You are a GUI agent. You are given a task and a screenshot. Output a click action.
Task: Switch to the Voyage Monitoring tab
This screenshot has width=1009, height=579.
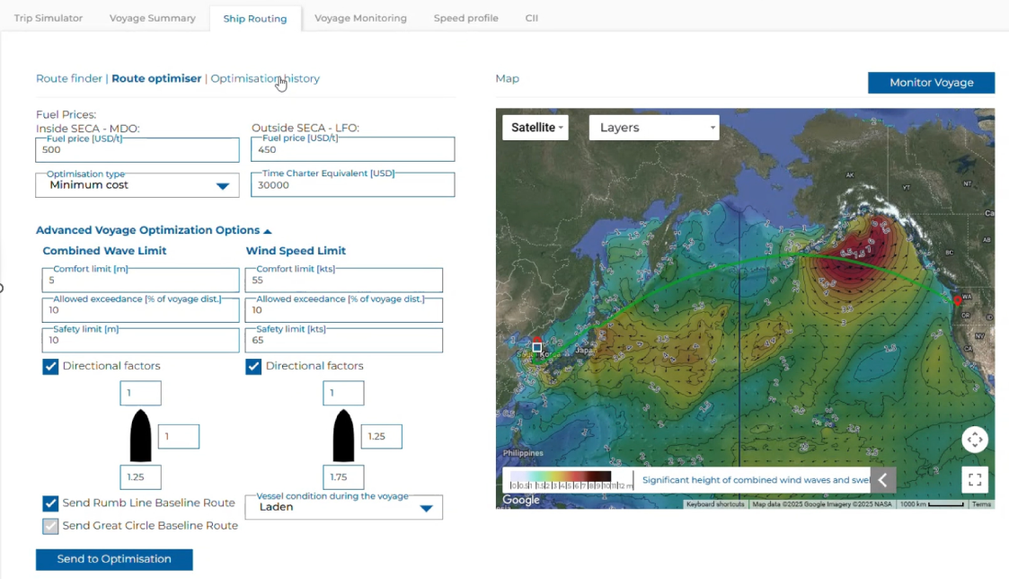(x=360, y=18)
